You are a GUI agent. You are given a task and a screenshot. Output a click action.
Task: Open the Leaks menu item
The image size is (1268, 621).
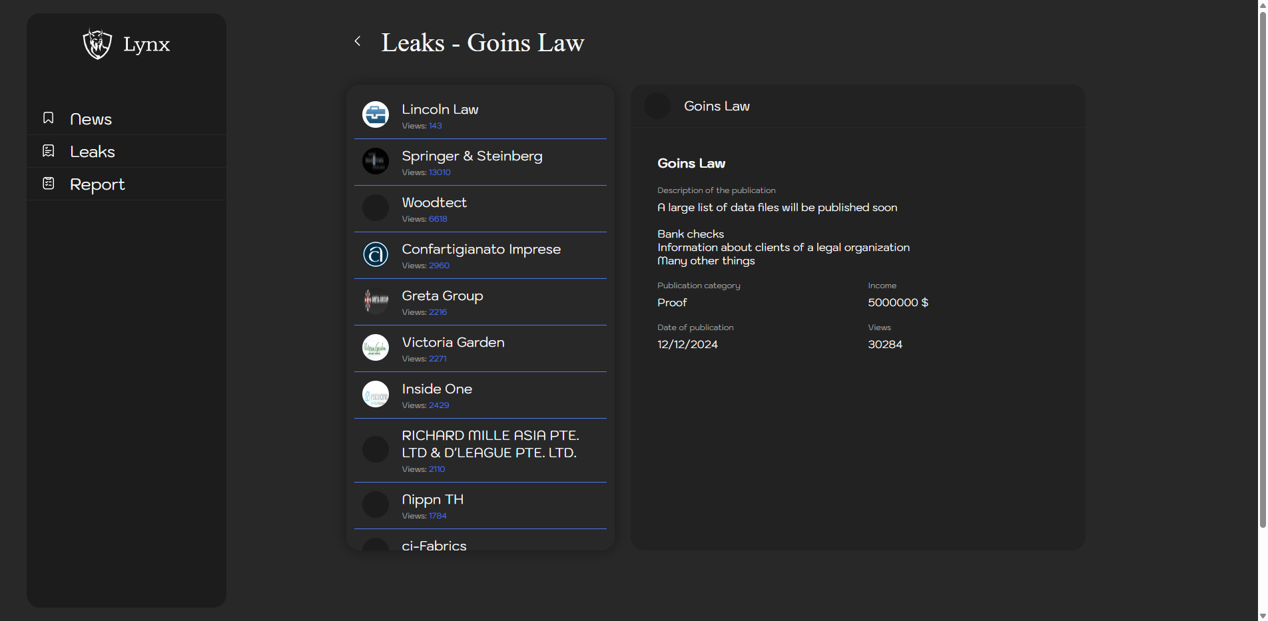click(93, 152)
